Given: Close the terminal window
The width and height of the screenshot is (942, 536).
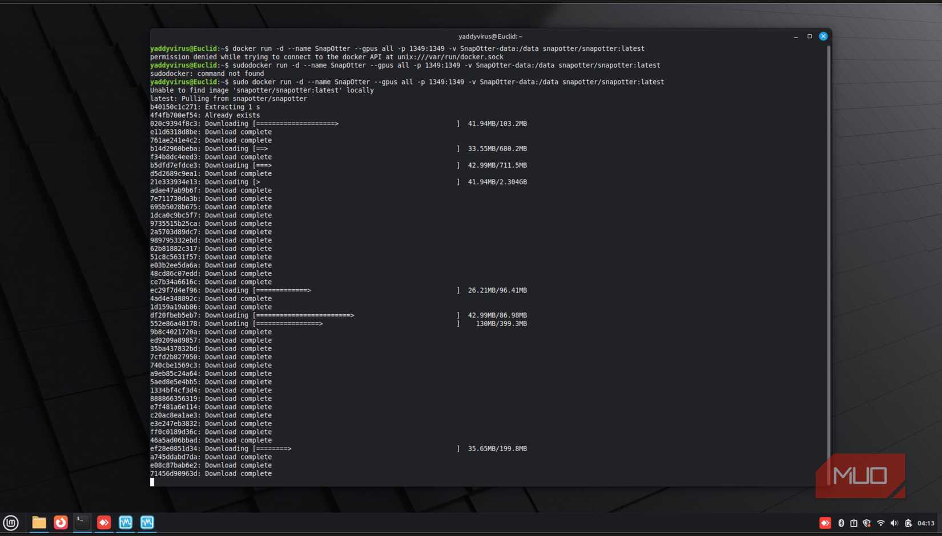Looking at the screenshot, I should 823,36.
